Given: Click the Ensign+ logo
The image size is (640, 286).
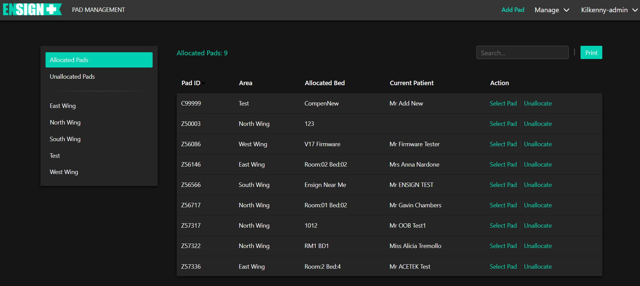Looking at the screenshot, I should pos(32,9).
